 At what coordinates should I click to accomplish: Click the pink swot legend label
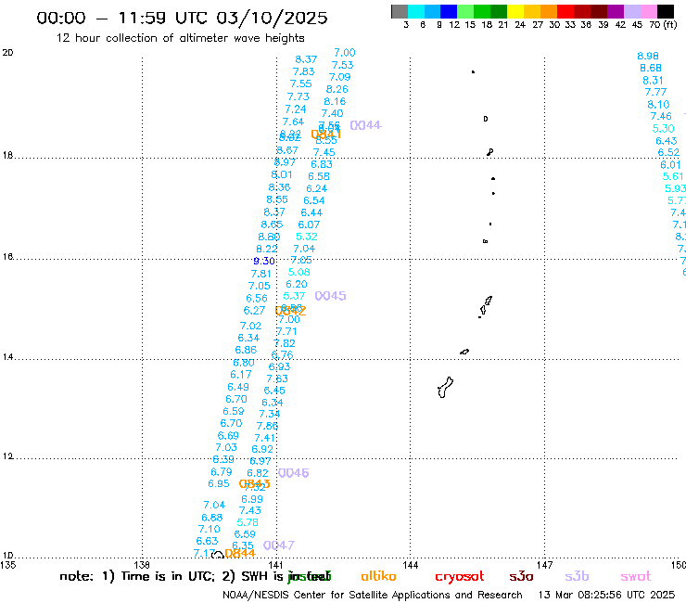636,577
